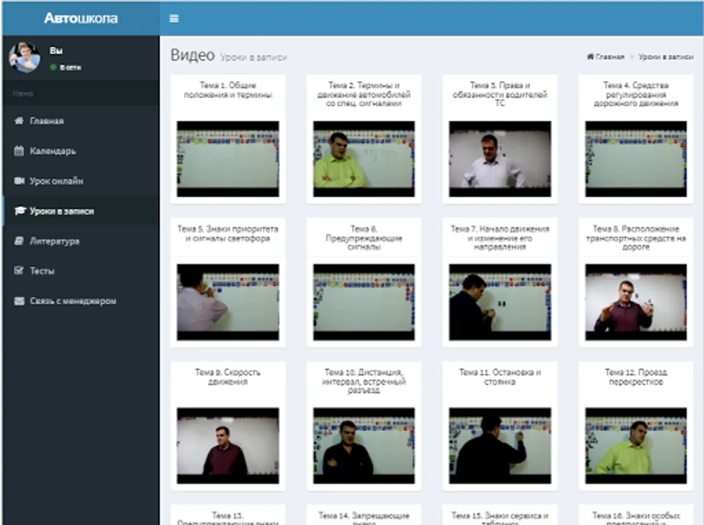
Task: Click the Уроки в записи breadcrumb
Action: 666,57
